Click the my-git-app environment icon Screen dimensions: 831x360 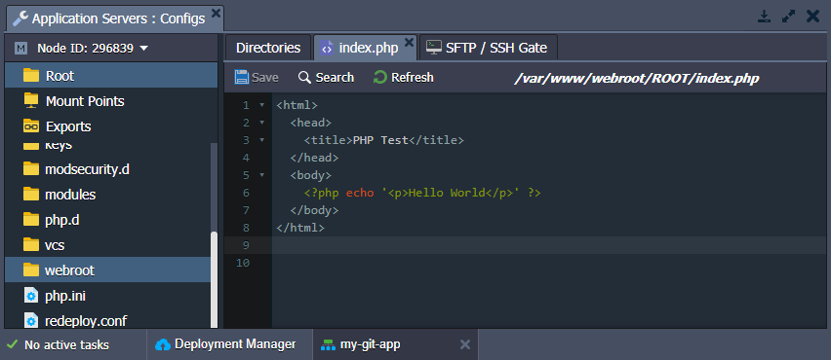click(x=329, y=344)
